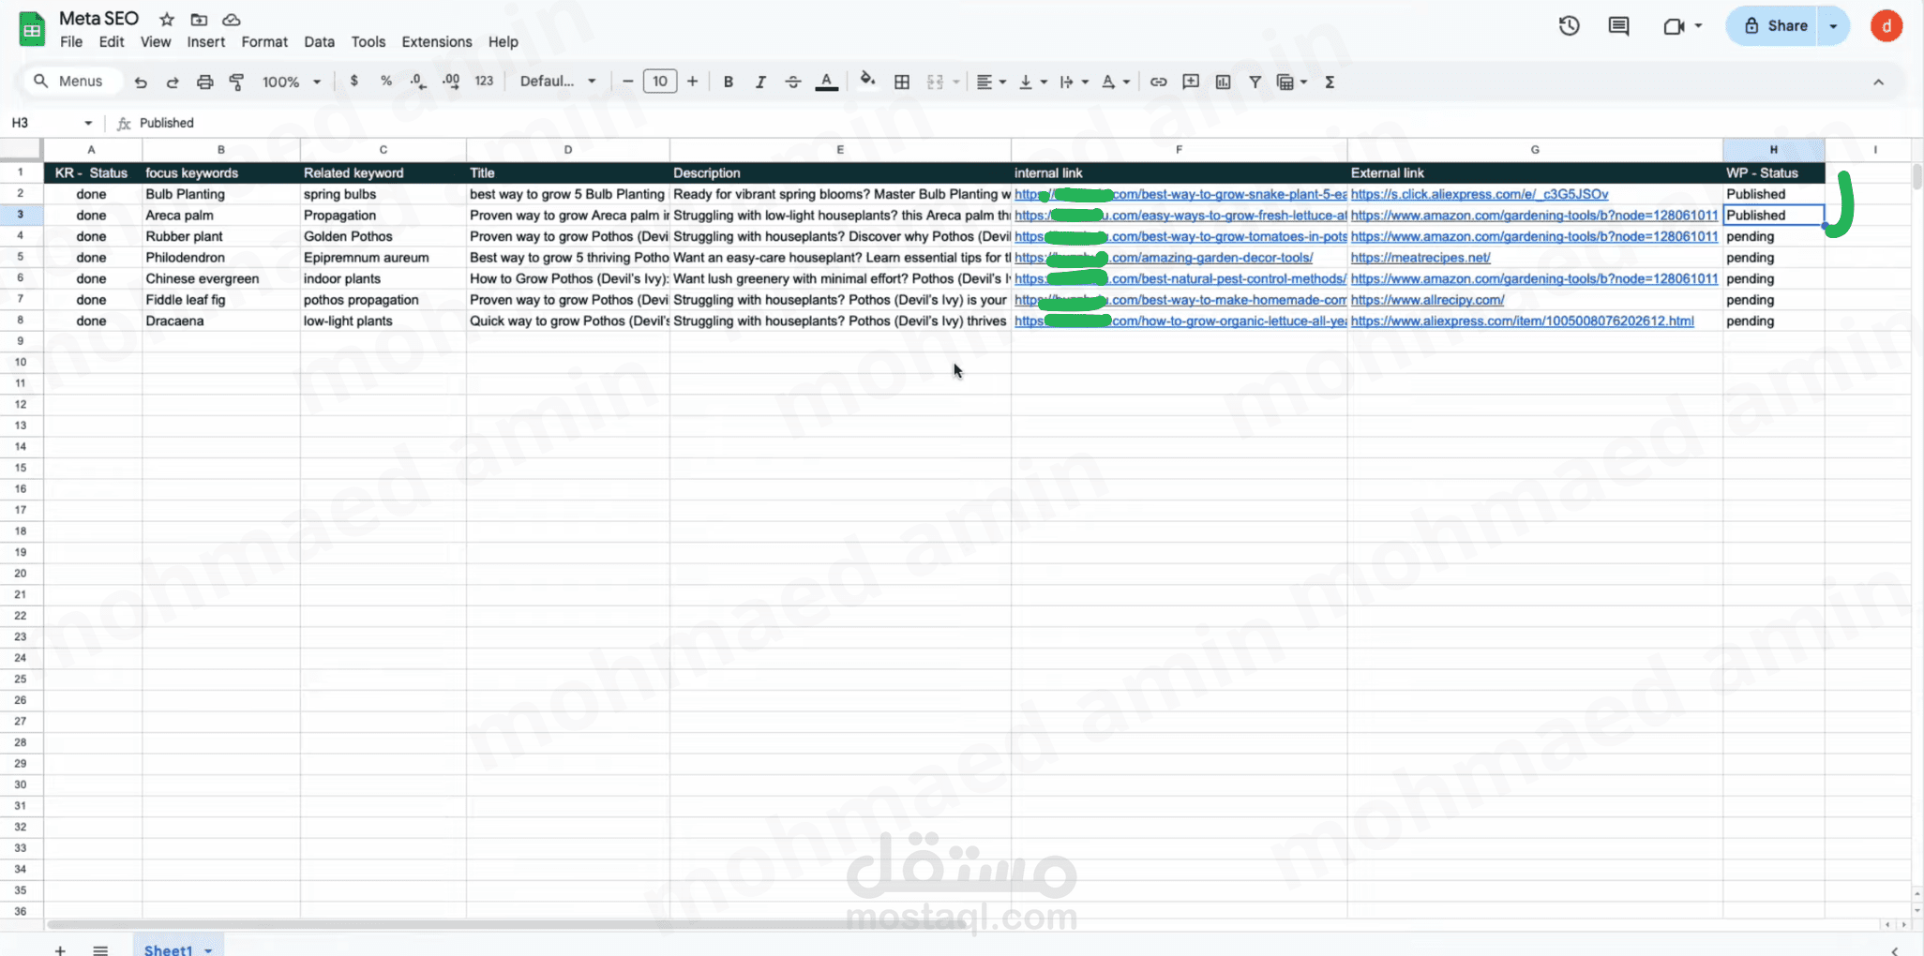Open text wrapping dropdown

pyautogui.click(x=1074, y=82)
